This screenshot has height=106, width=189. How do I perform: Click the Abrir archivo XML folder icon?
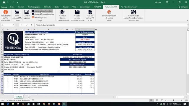(x=17, y=12)
